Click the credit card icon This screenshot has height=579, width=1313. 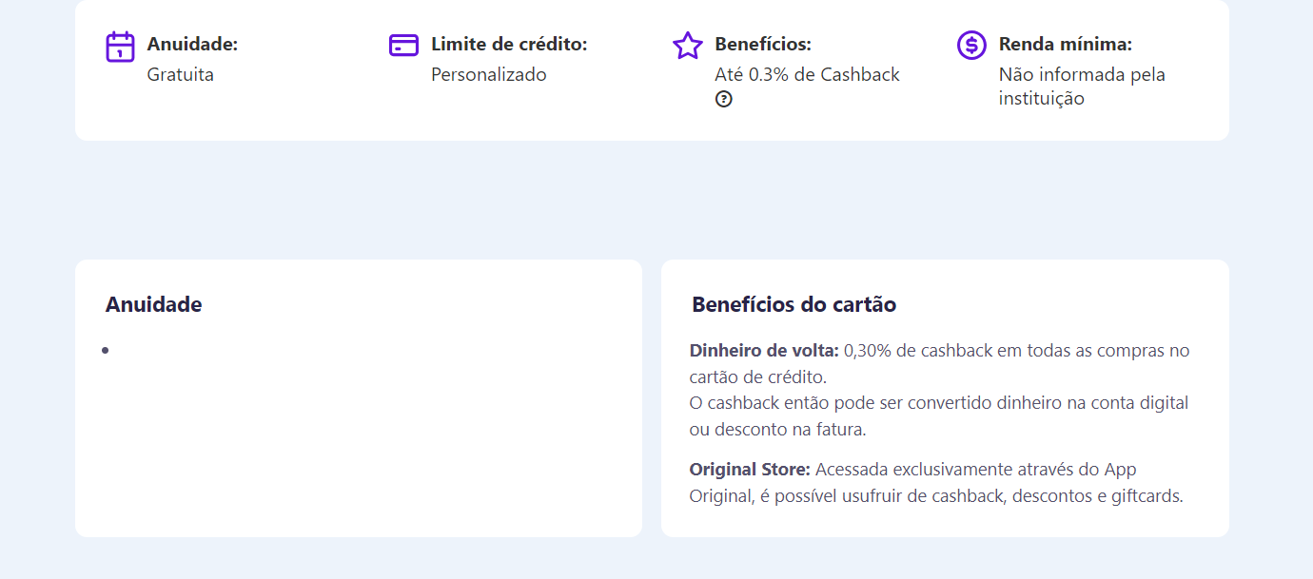click(403, 45)
